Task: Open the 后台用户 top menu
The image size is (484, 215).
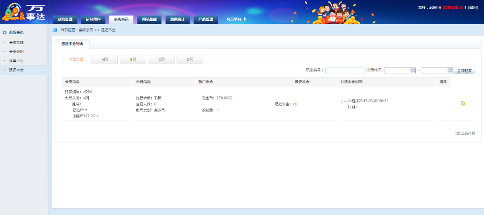Action: [93, 19]
